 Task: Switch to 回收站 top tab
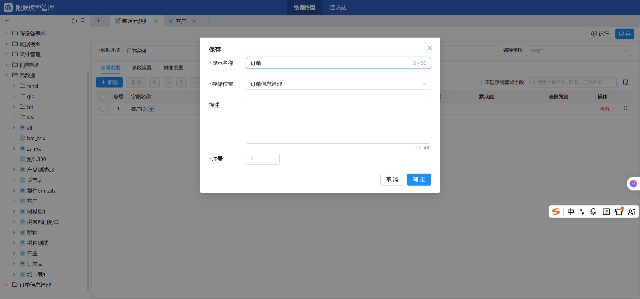click(338, 7)
